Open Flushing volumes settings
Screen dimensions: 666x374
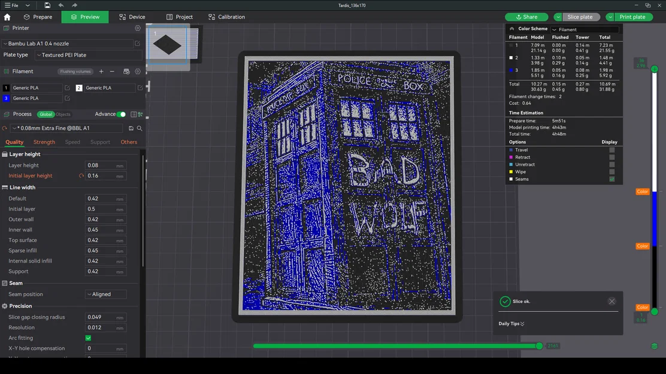point(75,71)
